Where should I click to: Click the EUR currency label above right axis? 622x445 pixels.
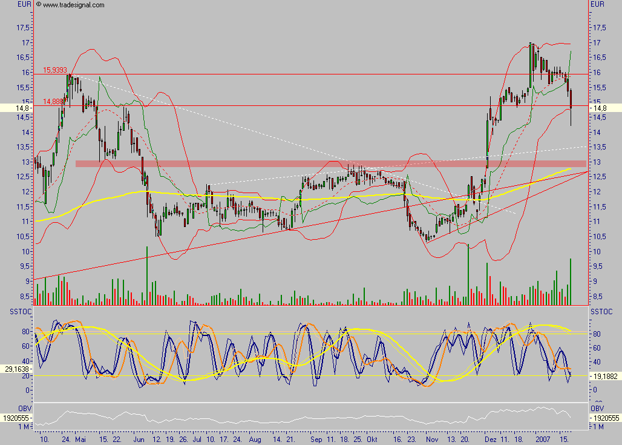[597, 4]
